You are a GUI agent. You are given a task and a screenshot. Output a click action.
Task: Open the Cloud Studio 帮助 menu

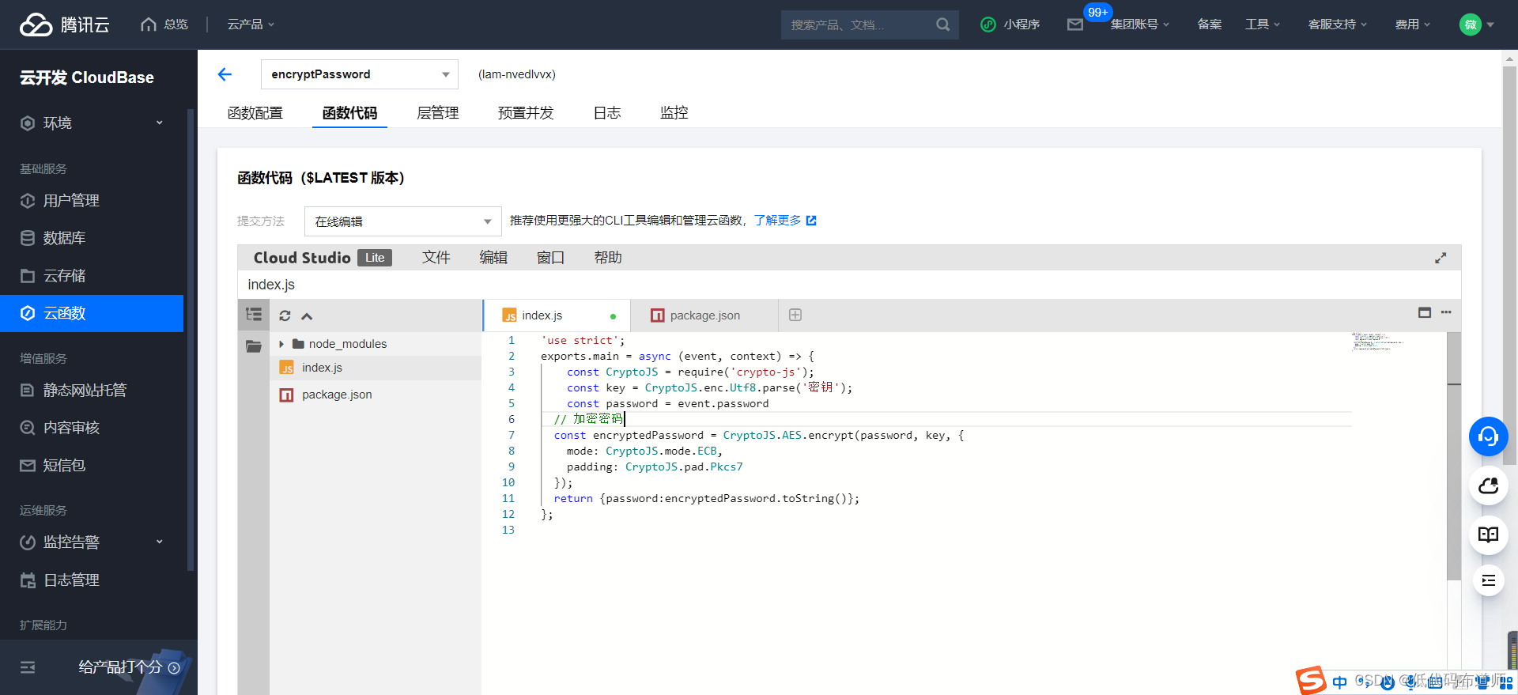coord(608,258)
